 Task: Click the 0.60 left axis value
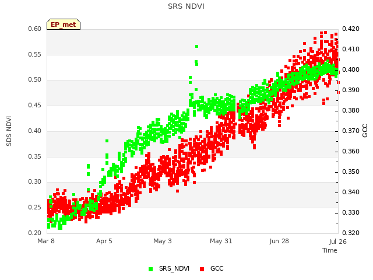pyautogui.click(x=35, y=29)
